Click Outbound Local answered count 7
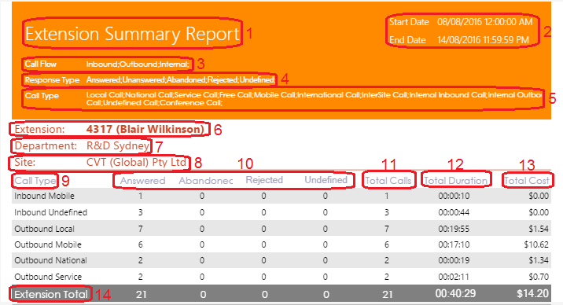 (141, 229)
